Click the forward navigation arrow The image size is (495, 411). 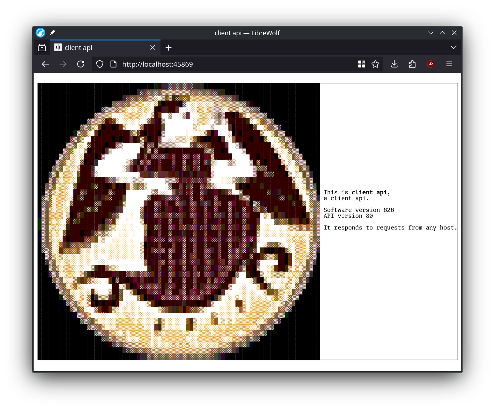[x=63, y=64]
